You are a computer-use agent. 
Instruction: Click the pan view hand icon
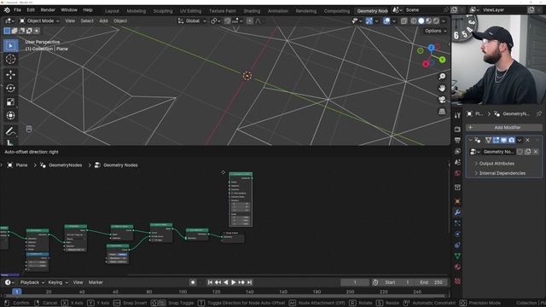[442, 88]
